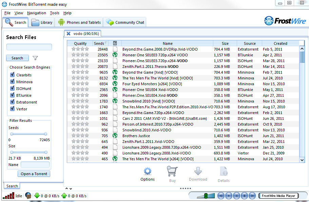Viewport: 309px width, 202px height.
Task: Click the FrostWire logo in the header
Action: 285,21
